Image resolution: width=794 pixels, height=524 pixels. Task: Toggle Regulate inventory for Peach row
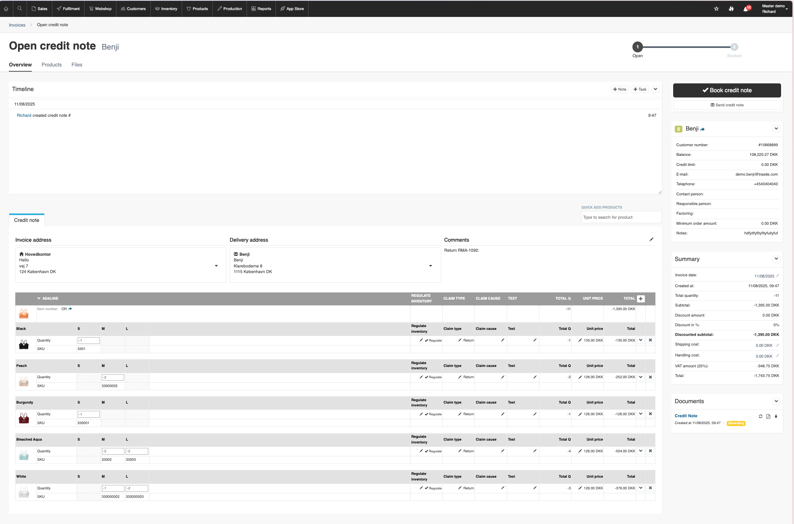click(433, 377)
